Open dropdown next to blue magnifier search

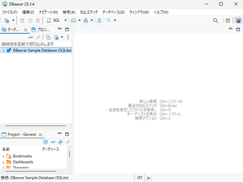pos(115,20)
